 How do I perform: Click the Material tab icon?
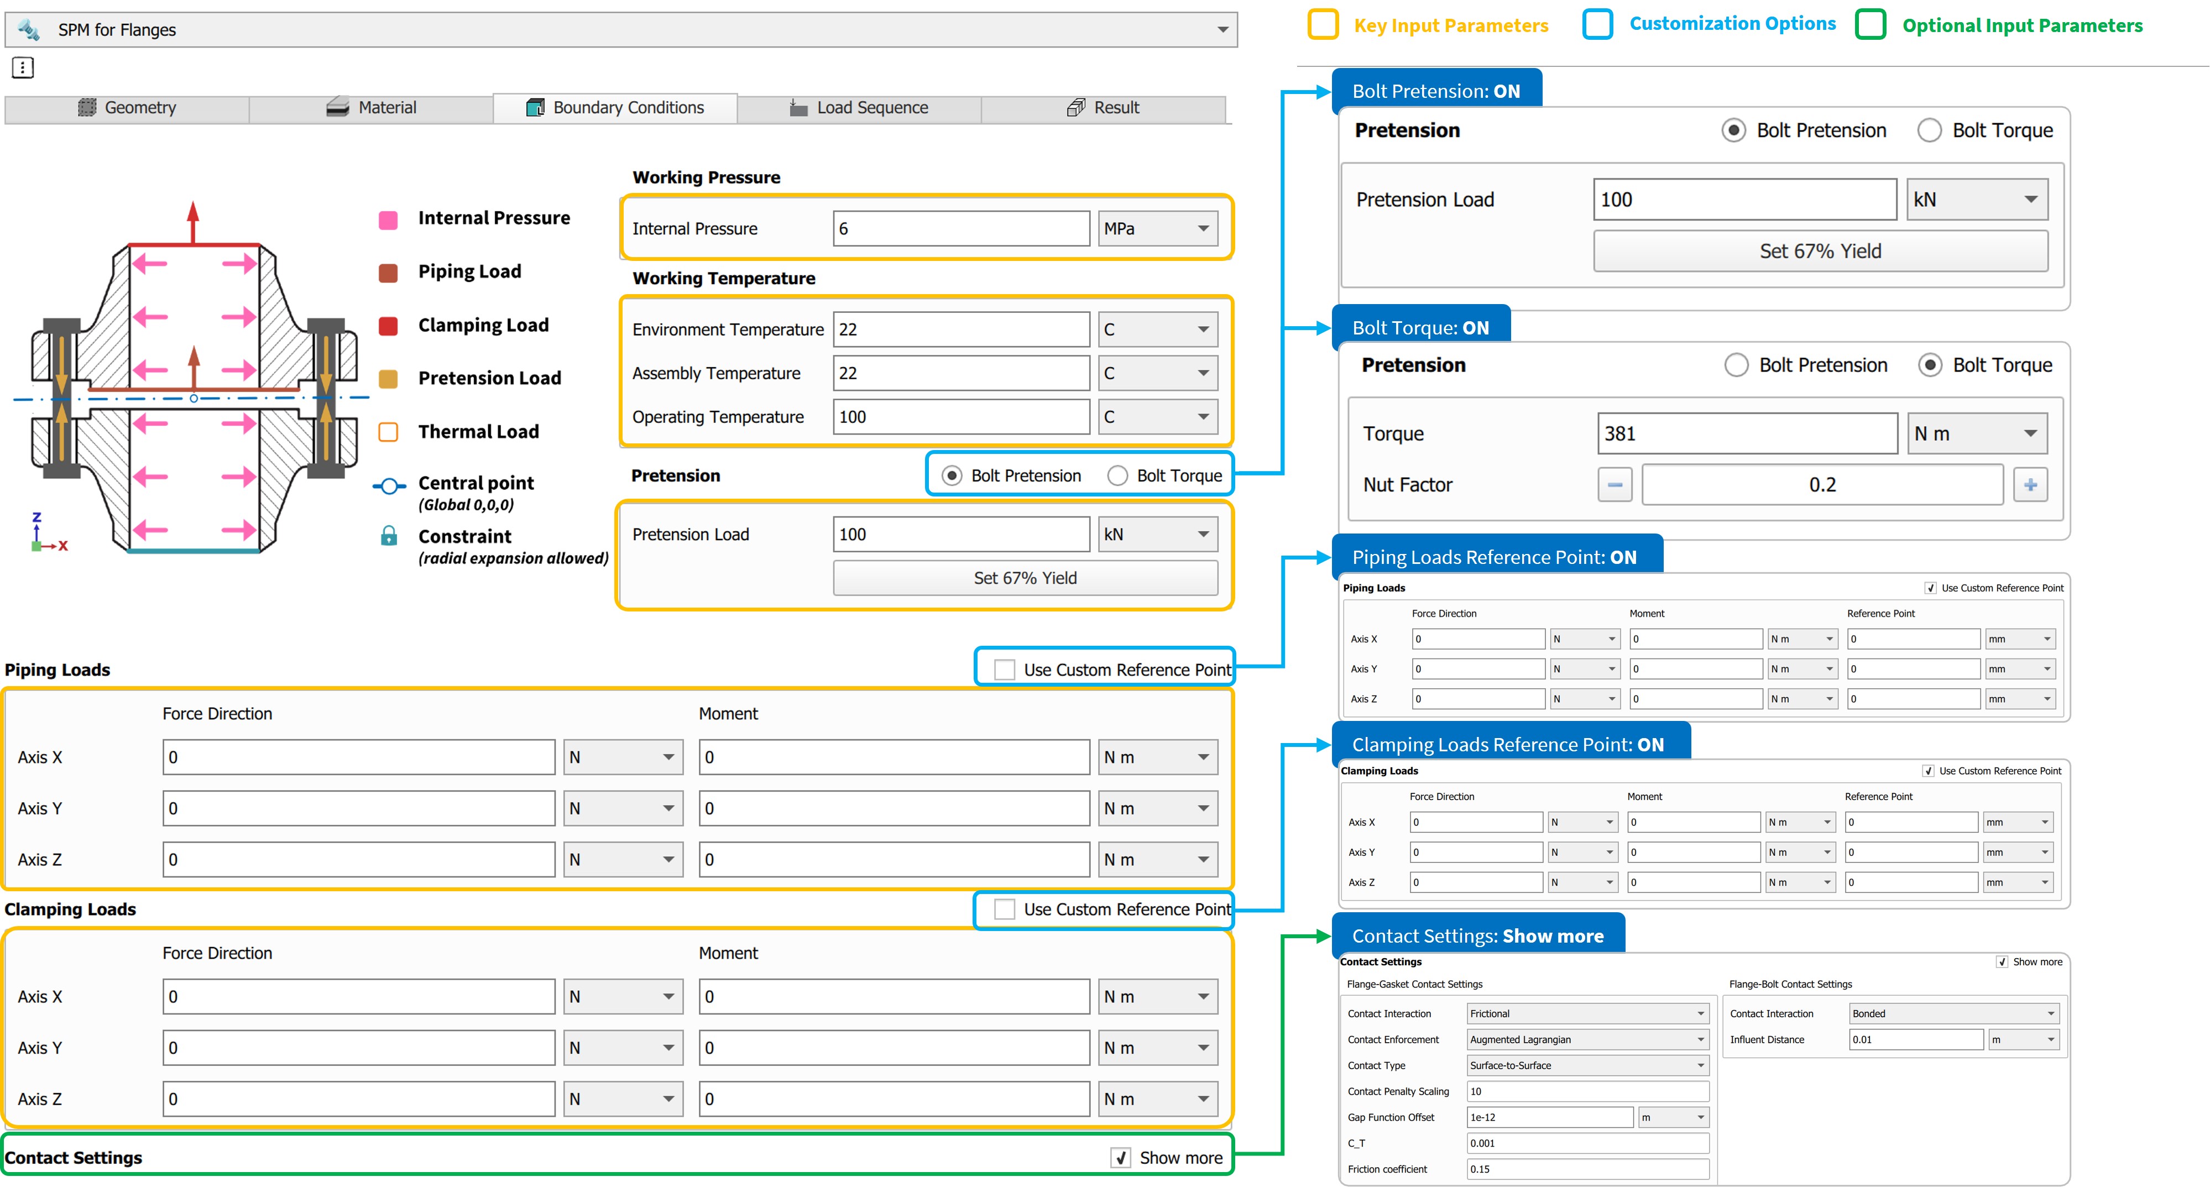pyautogui.click(x=338, y=107)
